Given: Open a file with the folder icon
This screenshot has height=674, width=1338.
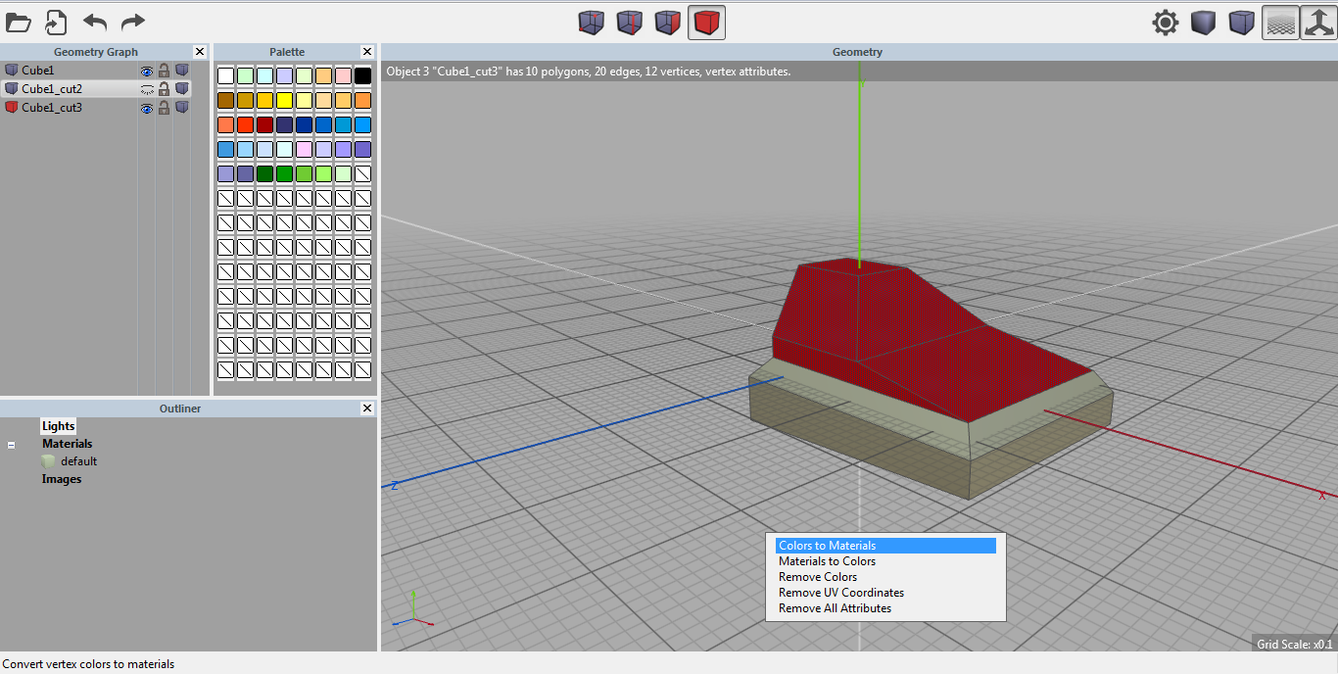Looking at the screenshot, I should click(x=19, y=22).
